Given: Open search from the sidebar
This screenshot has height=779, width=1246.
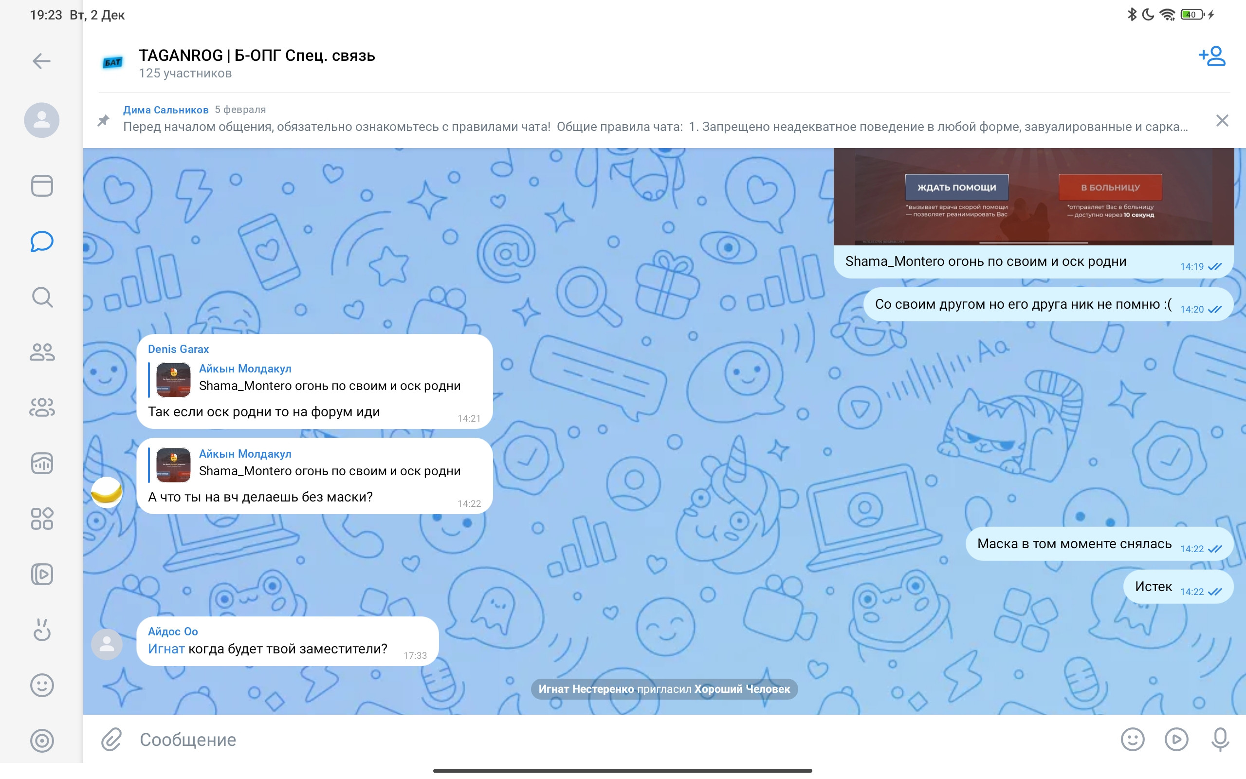Looking at the screenshot, I should (x=42, y=297).
